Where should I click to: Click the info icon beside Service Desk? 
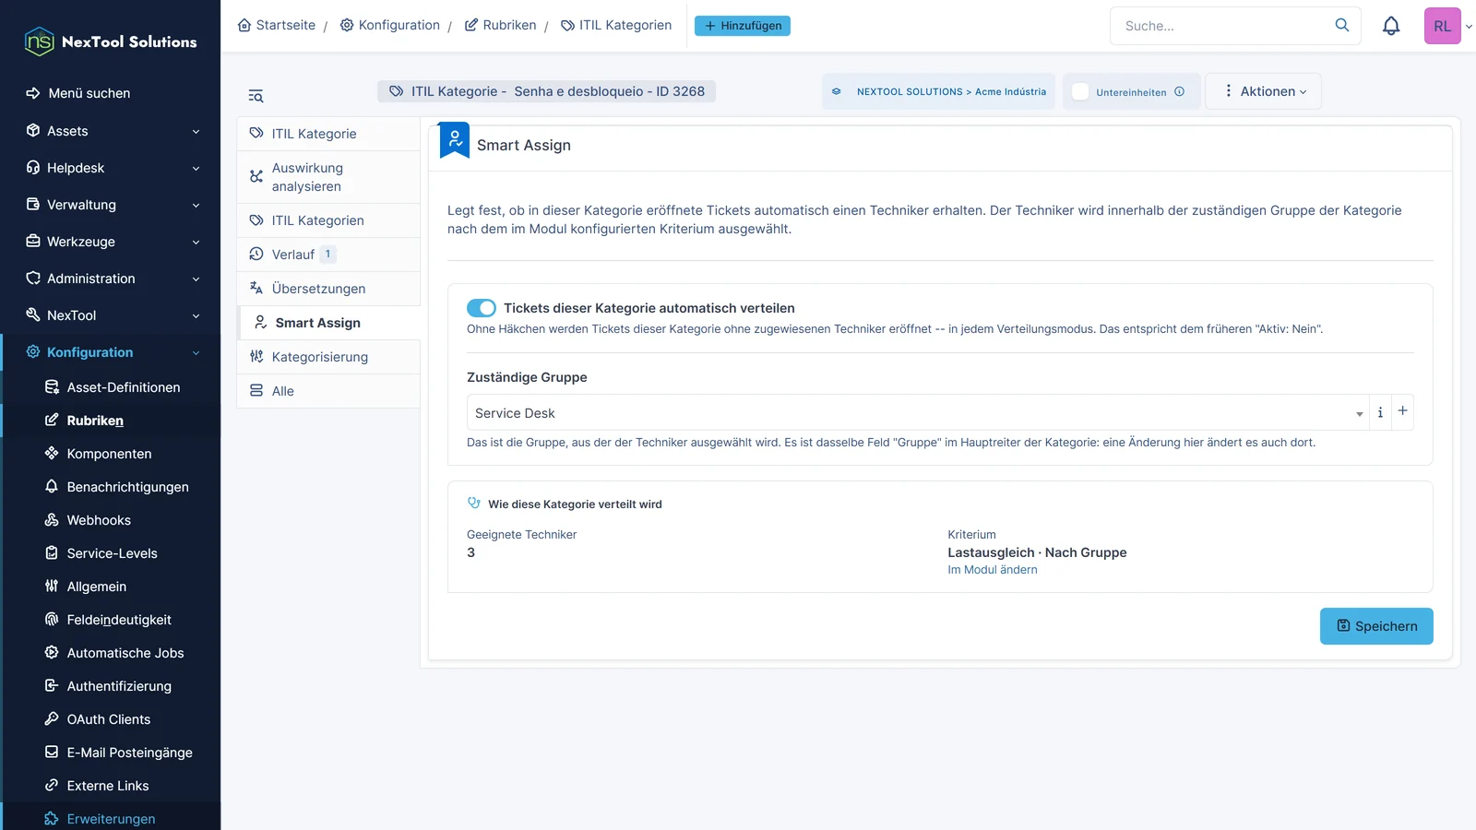[1380, 412]
